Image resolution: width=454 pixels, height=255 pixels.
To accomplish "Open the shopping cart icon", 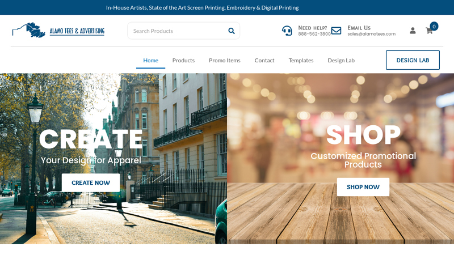I will (429, 31).
